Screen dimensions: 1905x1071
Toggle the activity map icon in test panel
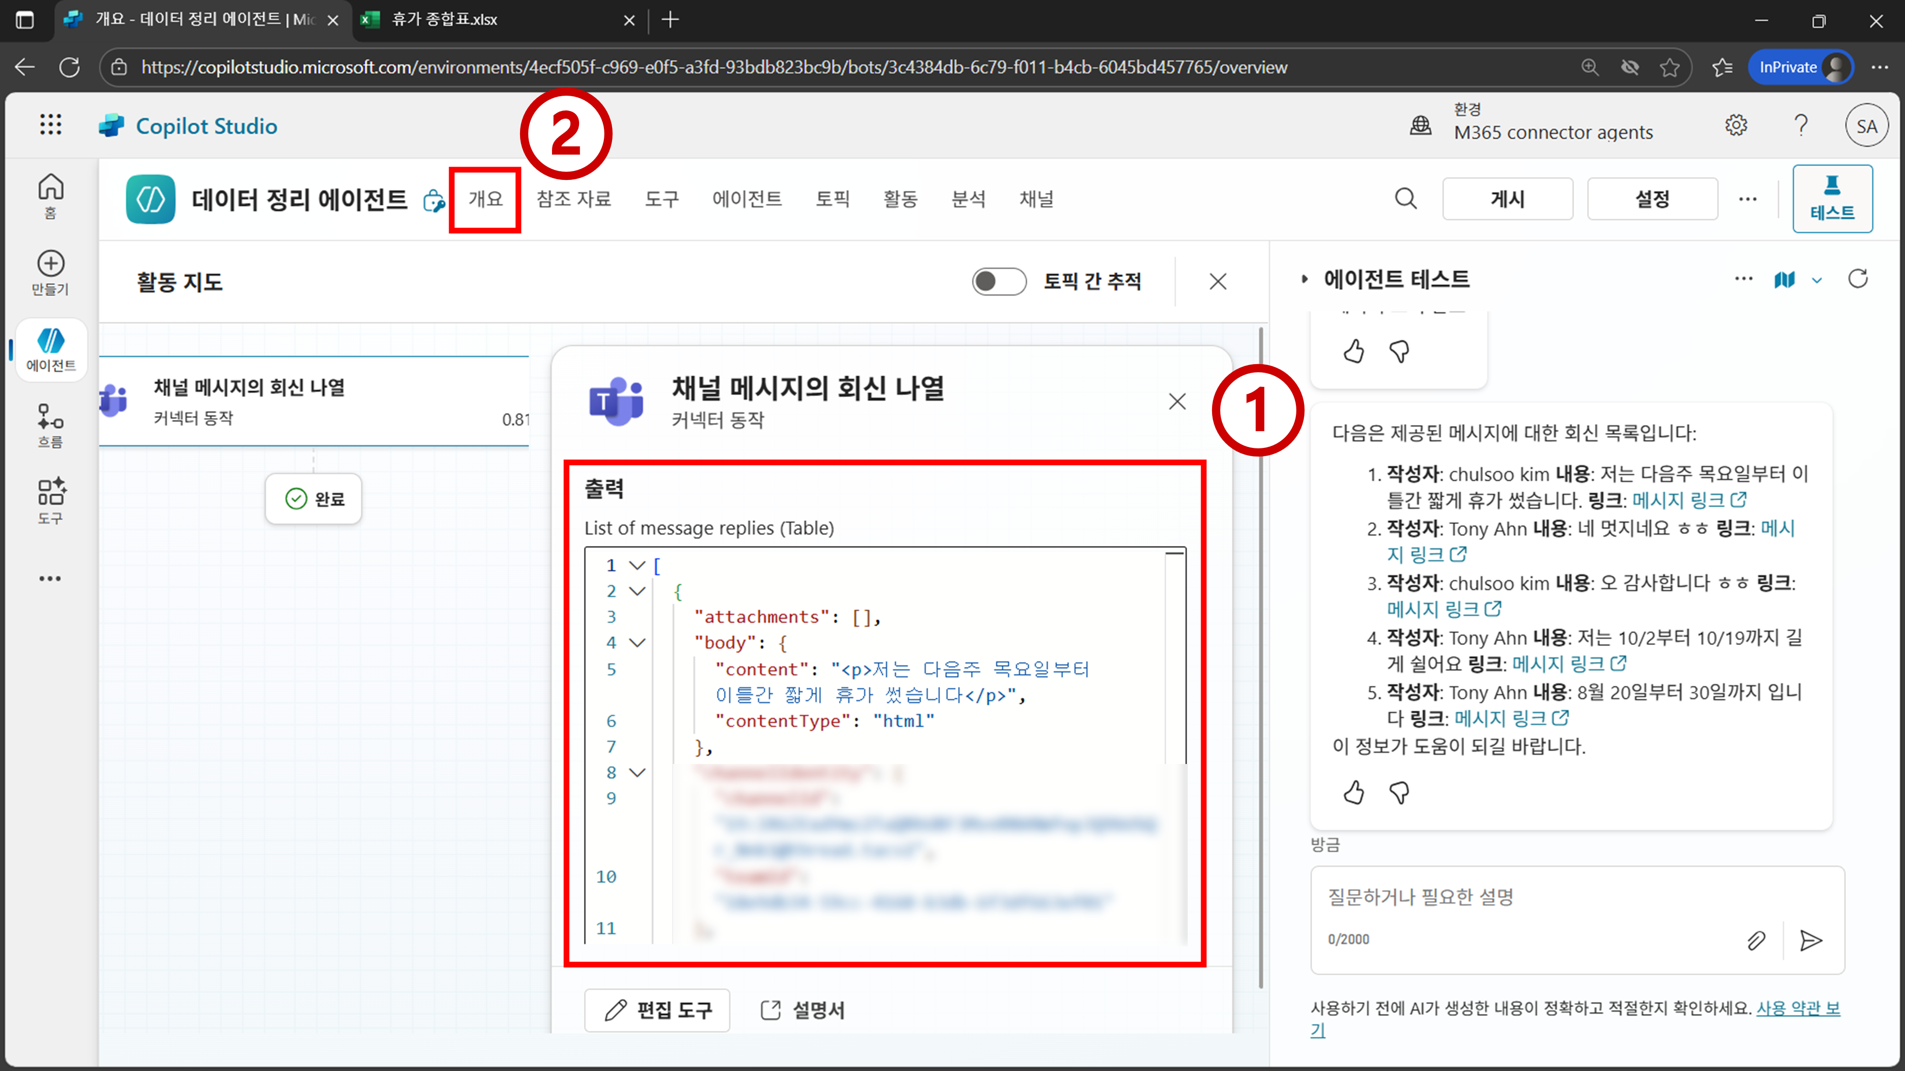click(1785, 279)
